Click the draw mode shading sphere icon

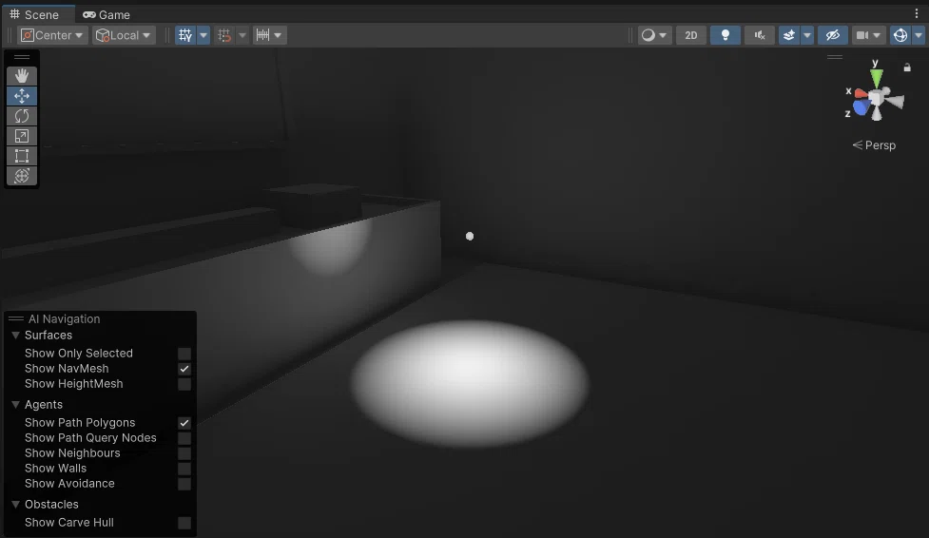pyautogui.click(x=648, y=35)
